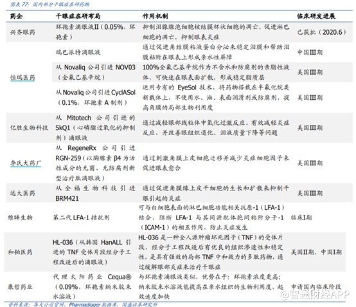The height and width of the screenshot is (307, 356).
Task: Open the 李氏大药厂 underlined link
Action: [x=26, y=163]
